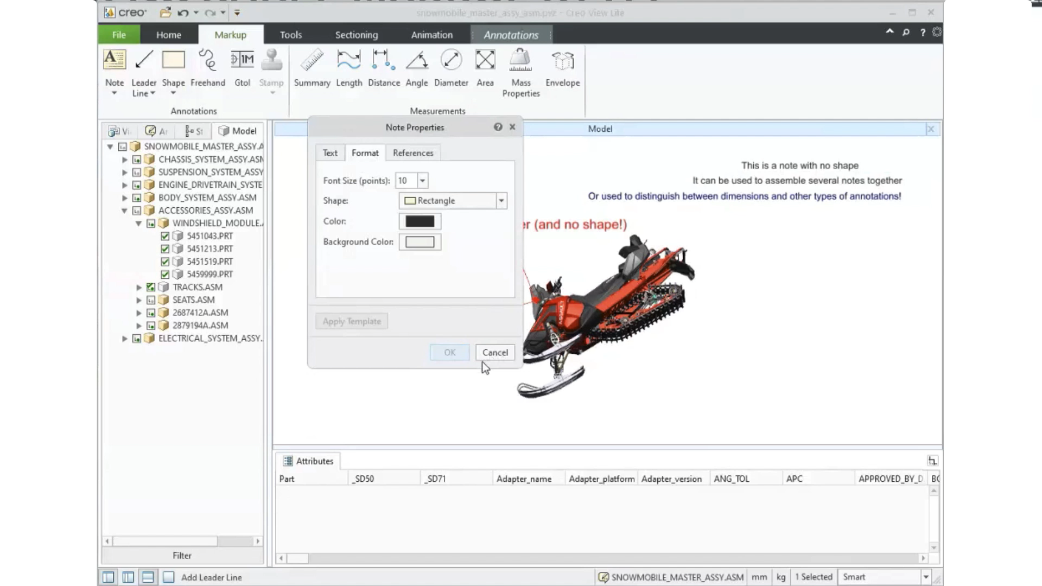Expand ENGINE_DRIVETRAIN_SYSTEM tree node
This screenshot has width=1042, height=586.
[x=125, y=185]
